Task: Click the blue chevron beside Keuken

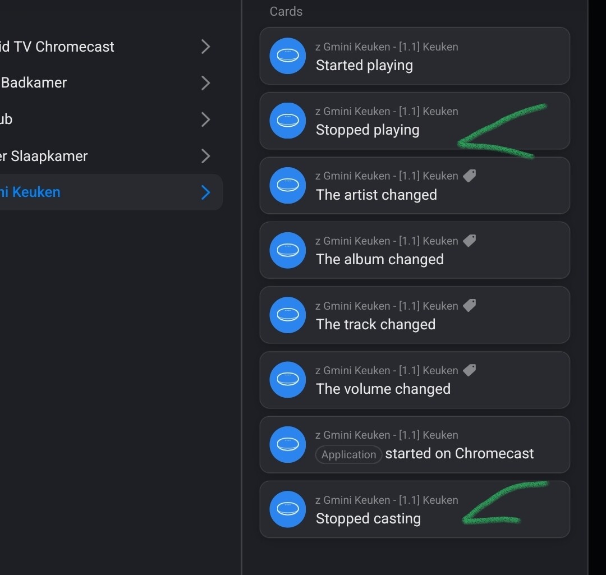Action: pos(205,192)
